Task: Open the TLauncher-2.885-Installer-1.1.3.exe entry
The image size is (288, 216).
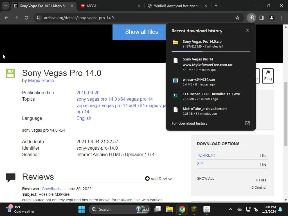Action: [x=211, y=96]
